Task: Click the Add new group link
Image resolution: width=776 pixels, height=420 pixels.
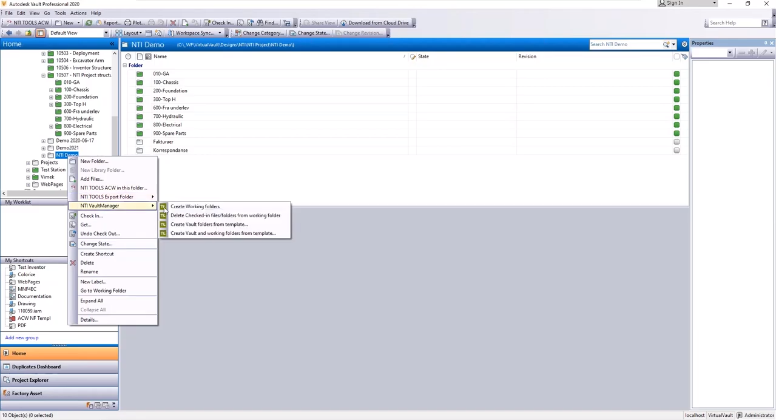Action: (x=22, y=337)
